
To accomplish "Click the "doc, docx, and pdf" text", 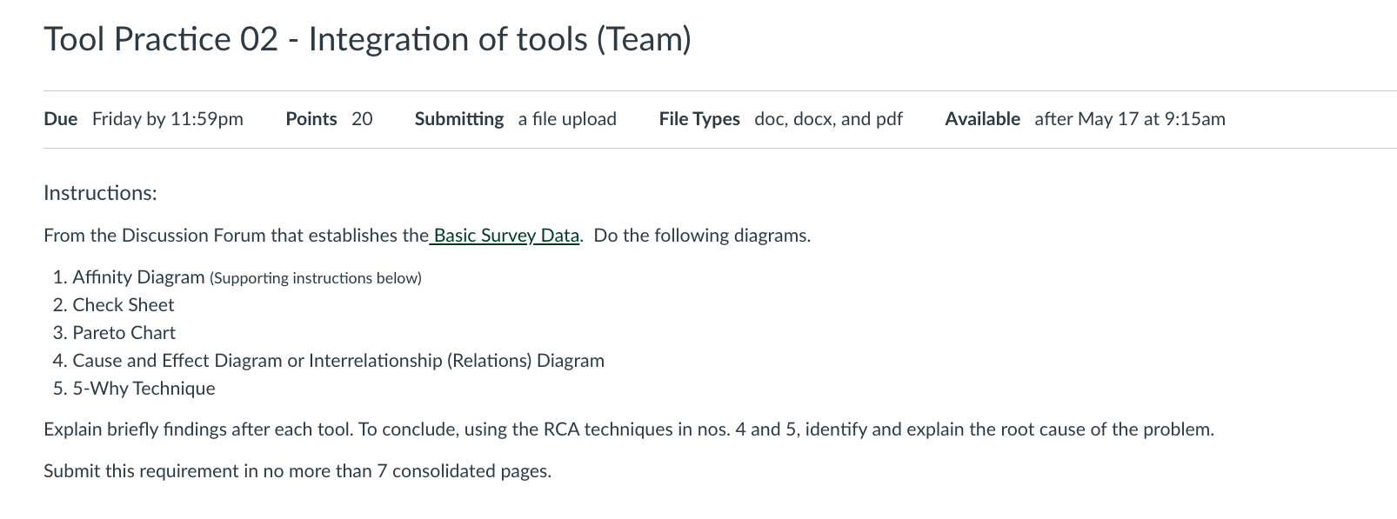I will [828, 119].
